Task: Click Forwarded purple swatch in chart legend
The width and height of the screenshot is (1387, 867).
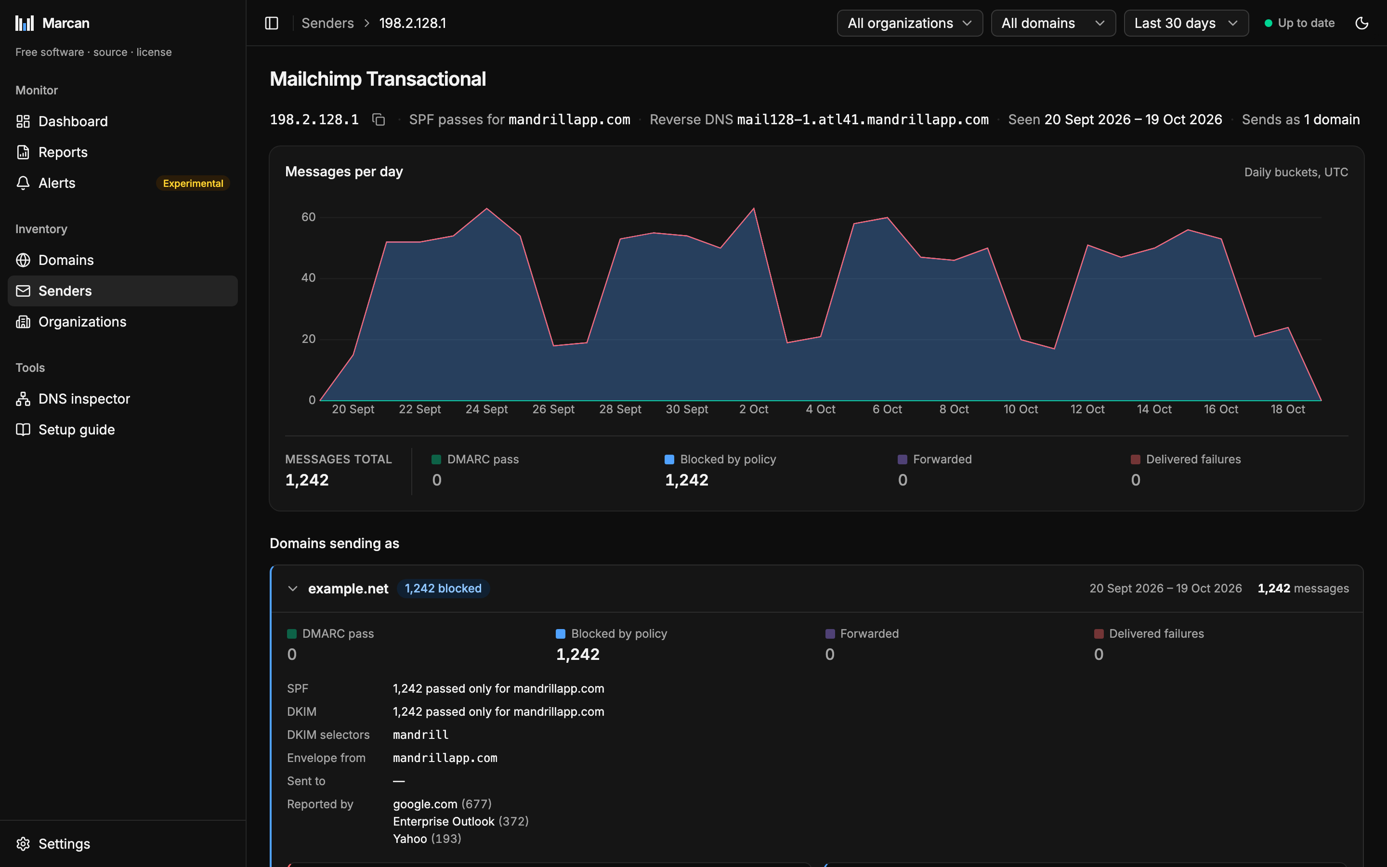Action: tap(902, 460)
